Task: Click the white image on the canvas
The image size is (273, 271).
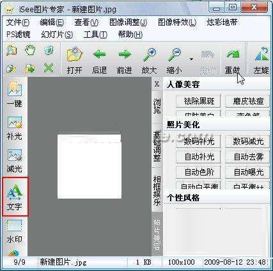Action: (x=90, y=167)
